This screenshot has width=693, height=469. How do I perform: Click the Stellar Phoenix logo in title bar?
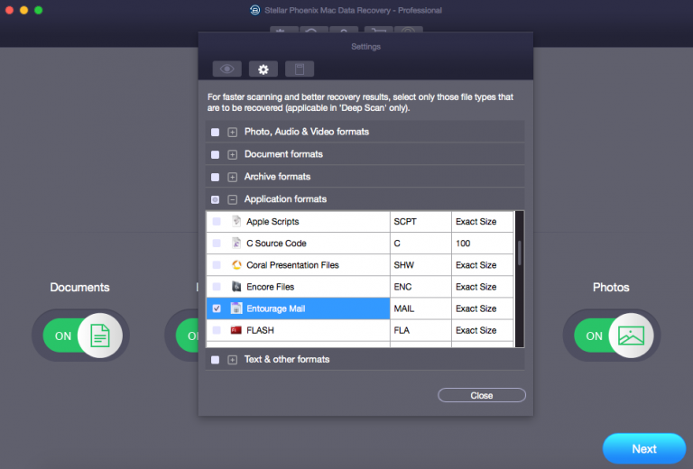click(x=255, y=10)
